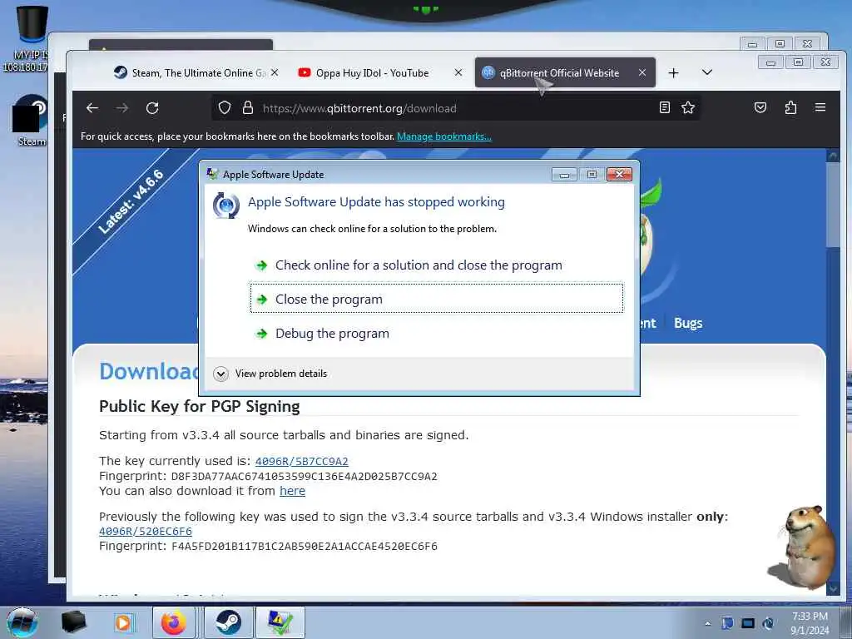Expand View problem details
This screenshot has height=639, width=852.
(x=270, y=374)
